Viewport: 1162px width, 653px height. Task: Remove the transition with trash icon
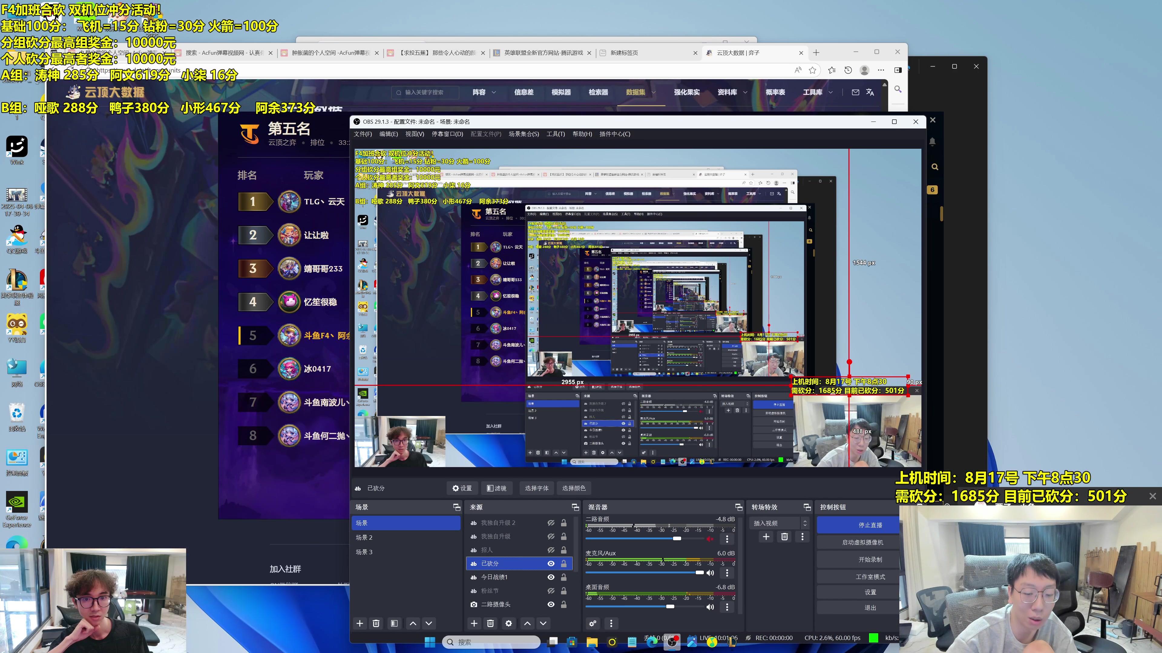click(x=784, y=537)
